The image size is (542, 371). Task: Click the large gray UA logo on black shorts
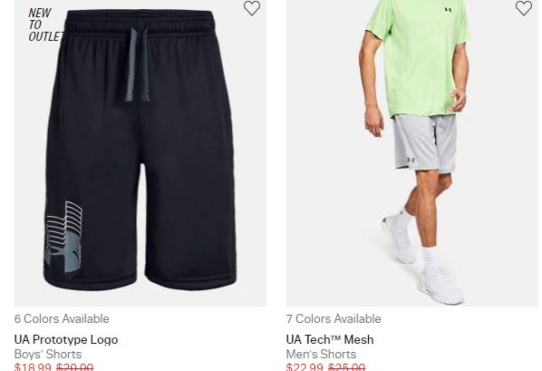[63, 237]
